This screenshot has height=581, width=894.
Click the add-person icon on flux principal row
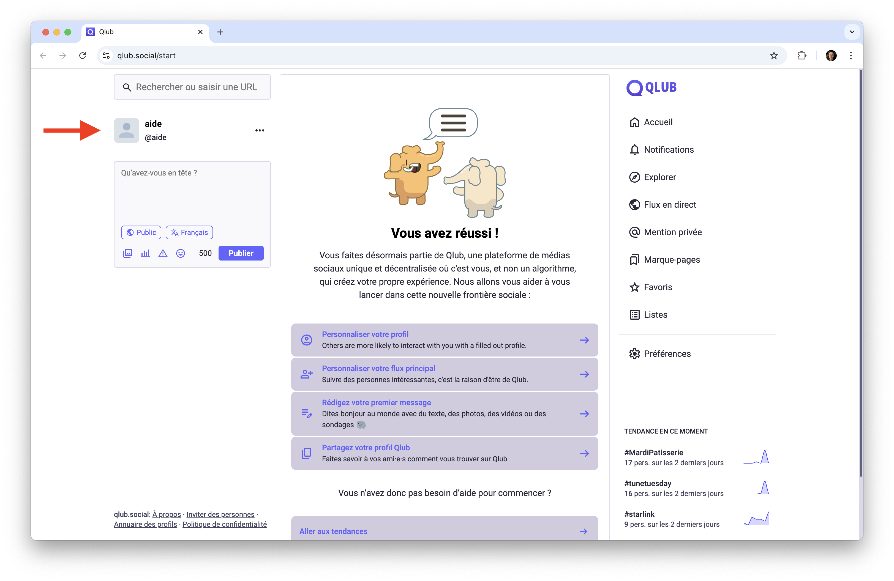[x=307, y=374]
